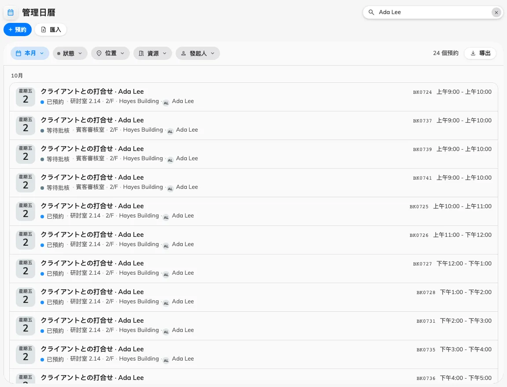Viewport: 507px width, 387px height.
Task: Click the AL avatar in booking BK0731 row
Action: click(x=166, y=332)
